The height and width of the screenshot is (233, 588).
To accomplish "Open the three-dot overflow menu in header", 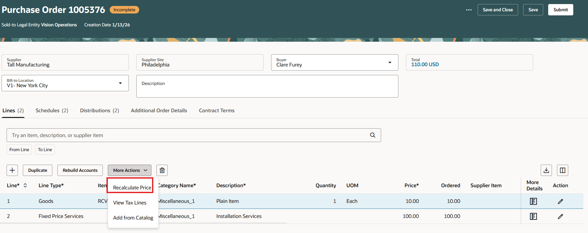I will (469, 10).
